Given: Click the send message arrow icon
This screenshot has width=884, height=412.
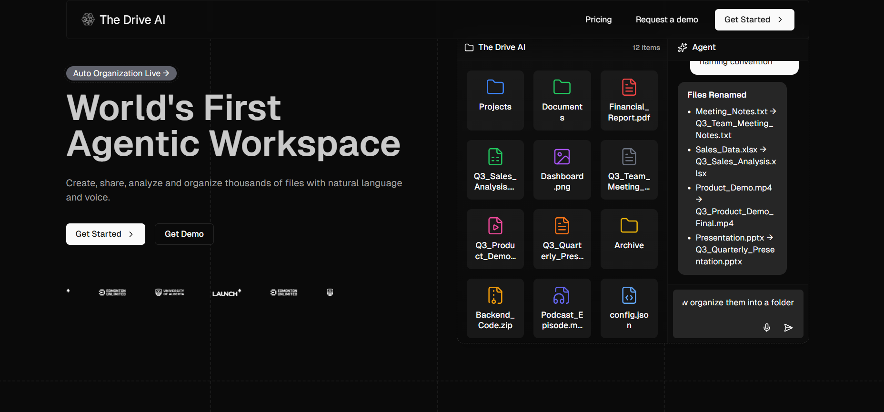Looking at the screenshot, I should [788, 328].
